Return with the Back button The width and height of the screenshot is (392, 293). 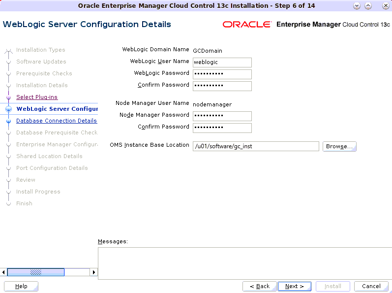260,286
